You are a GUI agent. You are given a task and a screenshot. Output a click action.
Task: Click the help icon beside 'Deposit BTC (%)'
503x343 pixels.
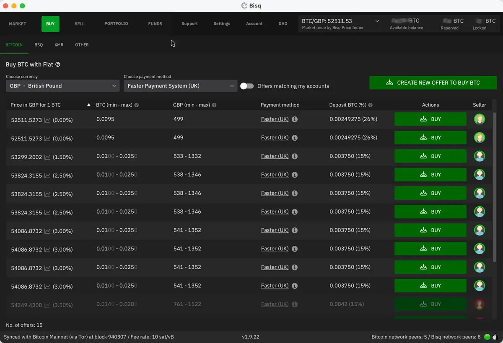click(x=370, y=105)
